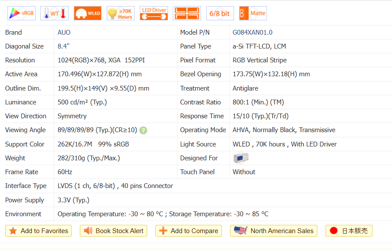This screenshot has height=250, width=392.
Task: Click the 日本販売 Japan sales button
Action: (x=349, y=231)
